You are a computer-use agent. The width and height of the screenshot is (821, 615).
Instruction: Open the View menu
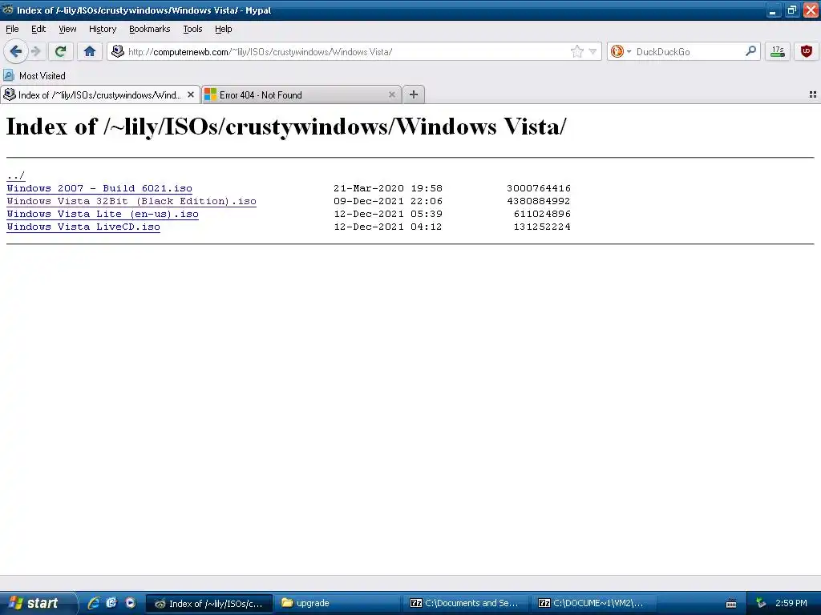[x=67, y=30]
